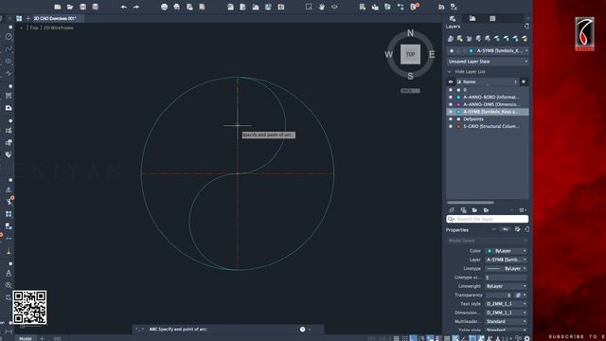Open the Multileader Standard dropdown

[x=506, y=322]
